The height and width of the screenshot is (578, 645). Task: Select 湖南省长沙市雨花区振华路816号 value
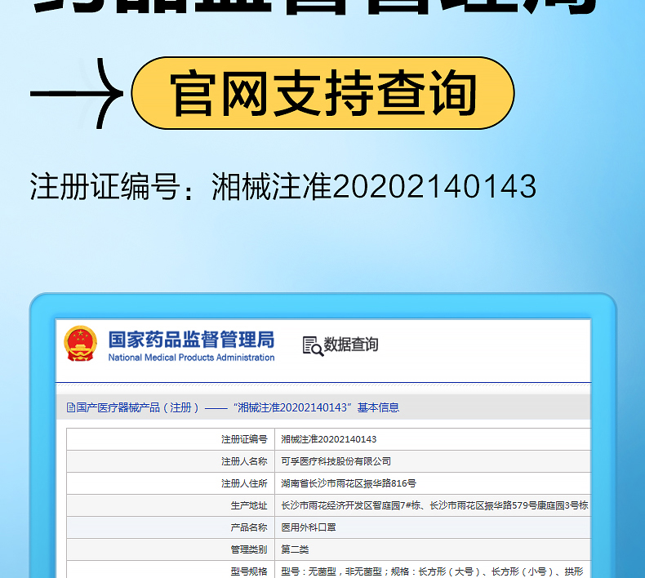(x=349, y=483)
